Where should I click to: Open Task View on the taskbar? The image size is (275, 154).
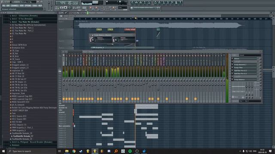[60, 151]
